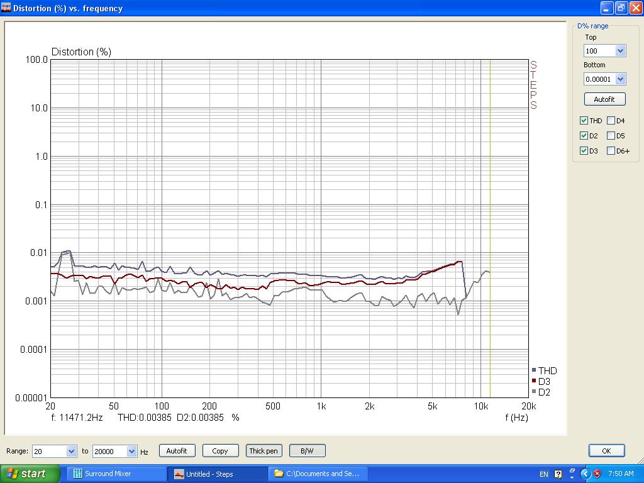Open the Top D% range dropdown

point(620,51)
